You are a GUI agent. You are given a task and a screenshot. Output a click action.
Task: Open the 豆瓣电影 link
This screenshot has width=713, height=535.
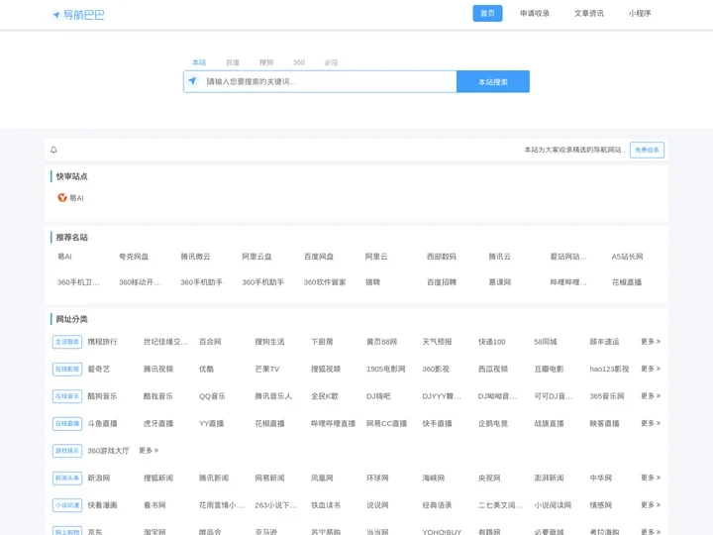[549, 369]
